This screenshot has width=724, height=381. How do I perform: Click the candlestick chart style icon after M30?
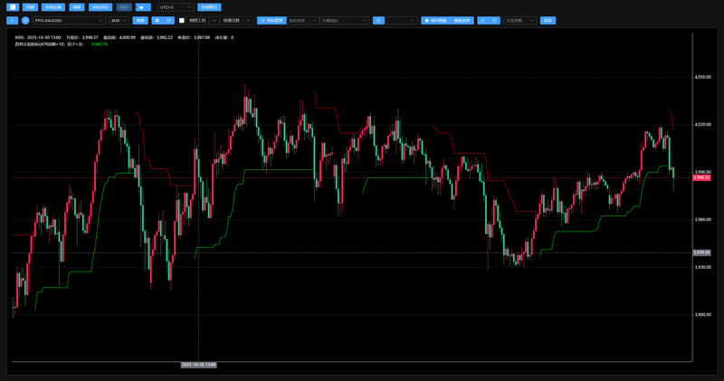pos(157,20)
